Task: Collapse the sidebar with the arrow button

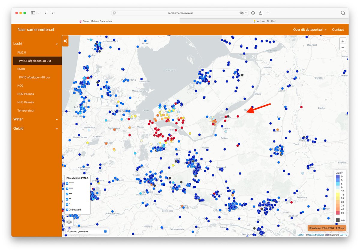Action: tap(65, 41)
